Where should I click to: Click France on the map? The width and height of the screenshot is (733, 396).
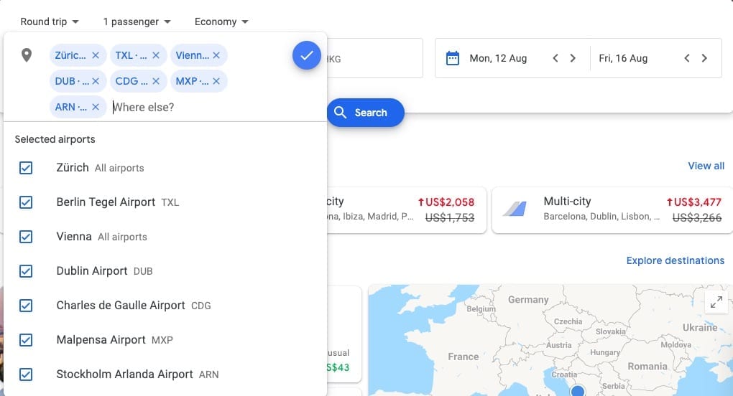coord(464,357)
